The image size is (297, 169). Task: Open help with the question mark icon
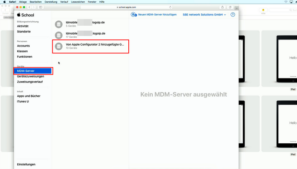click(233, 15)
